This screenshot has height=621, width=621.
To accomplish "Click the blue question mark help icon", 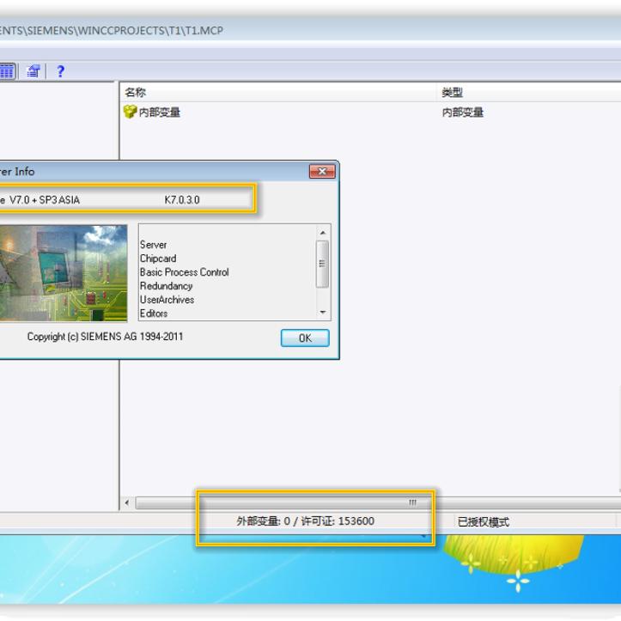I will tap(60, 71).
